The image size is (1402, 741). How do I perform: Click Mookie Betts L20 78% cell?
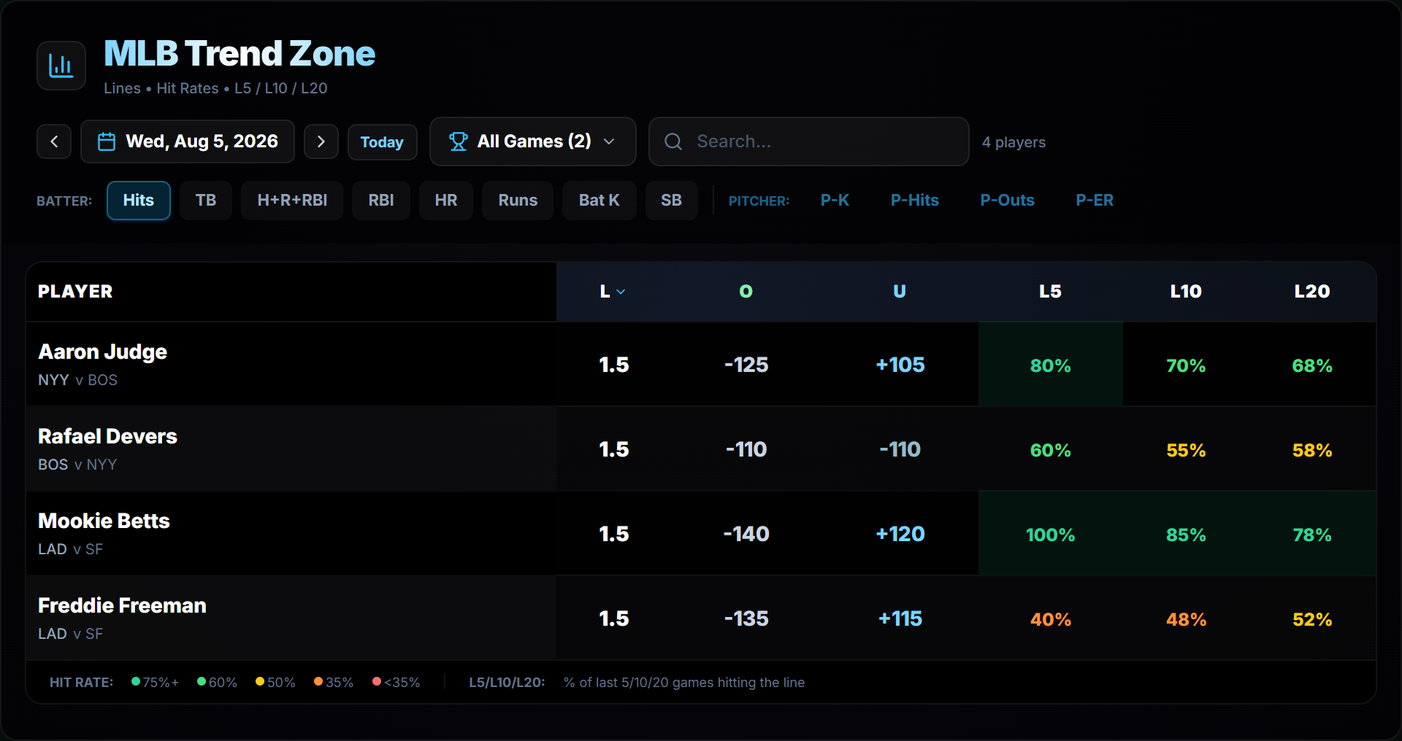click(x=1312, y=533)
